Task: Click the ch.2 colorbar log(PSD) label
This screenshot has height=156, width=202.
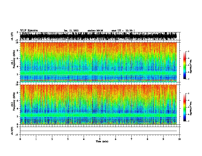Action: pyautogui.click(x=191, y=108)
